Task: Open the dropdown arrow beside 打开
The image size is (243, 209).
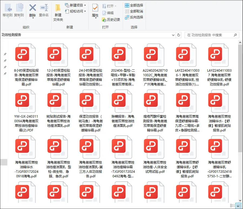Action: pyautogui.click(x=115, y=6)
